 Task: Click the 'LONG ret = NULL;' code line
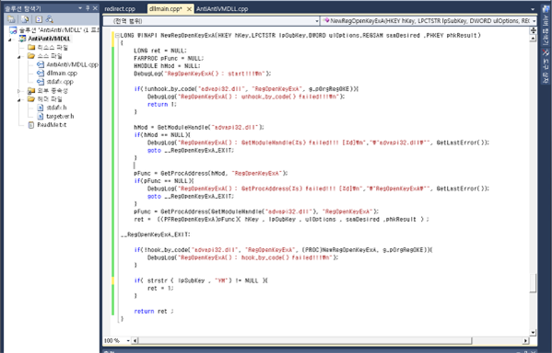tap(160, 51)
